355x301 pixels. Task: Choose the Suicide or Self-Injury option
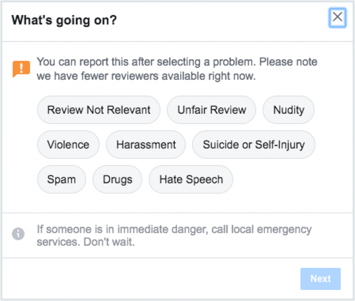click(x=254, y=145)
